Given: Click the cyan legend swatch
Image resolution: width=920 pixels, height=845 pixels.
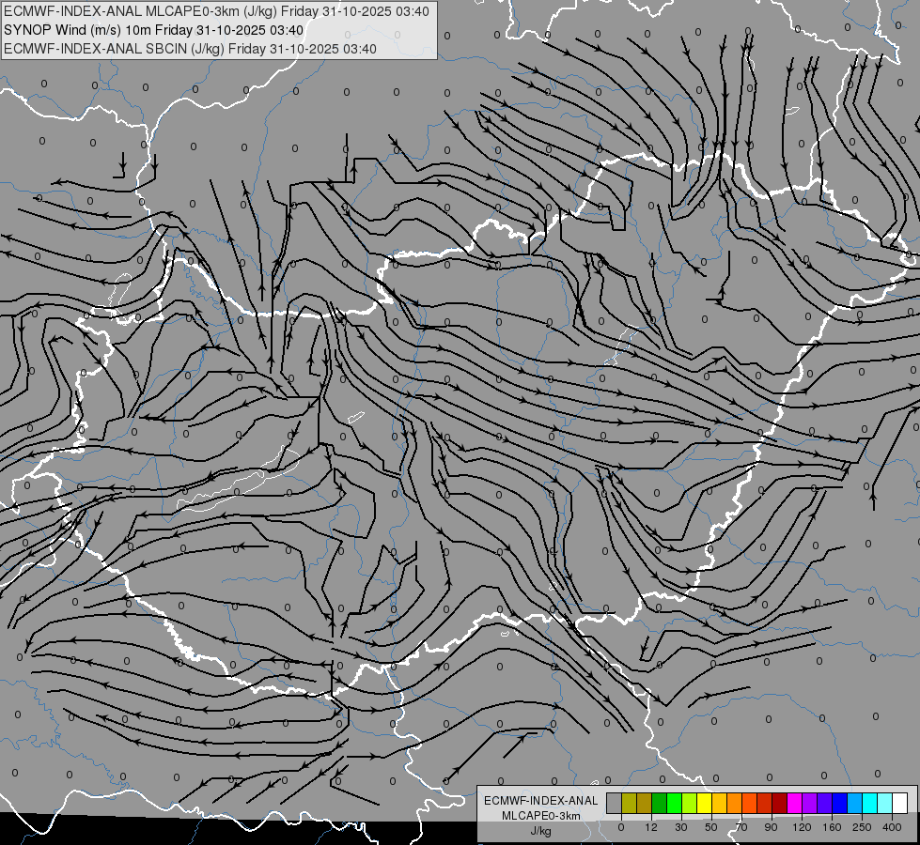Looking at the screenshot, I should click(870, 803).
